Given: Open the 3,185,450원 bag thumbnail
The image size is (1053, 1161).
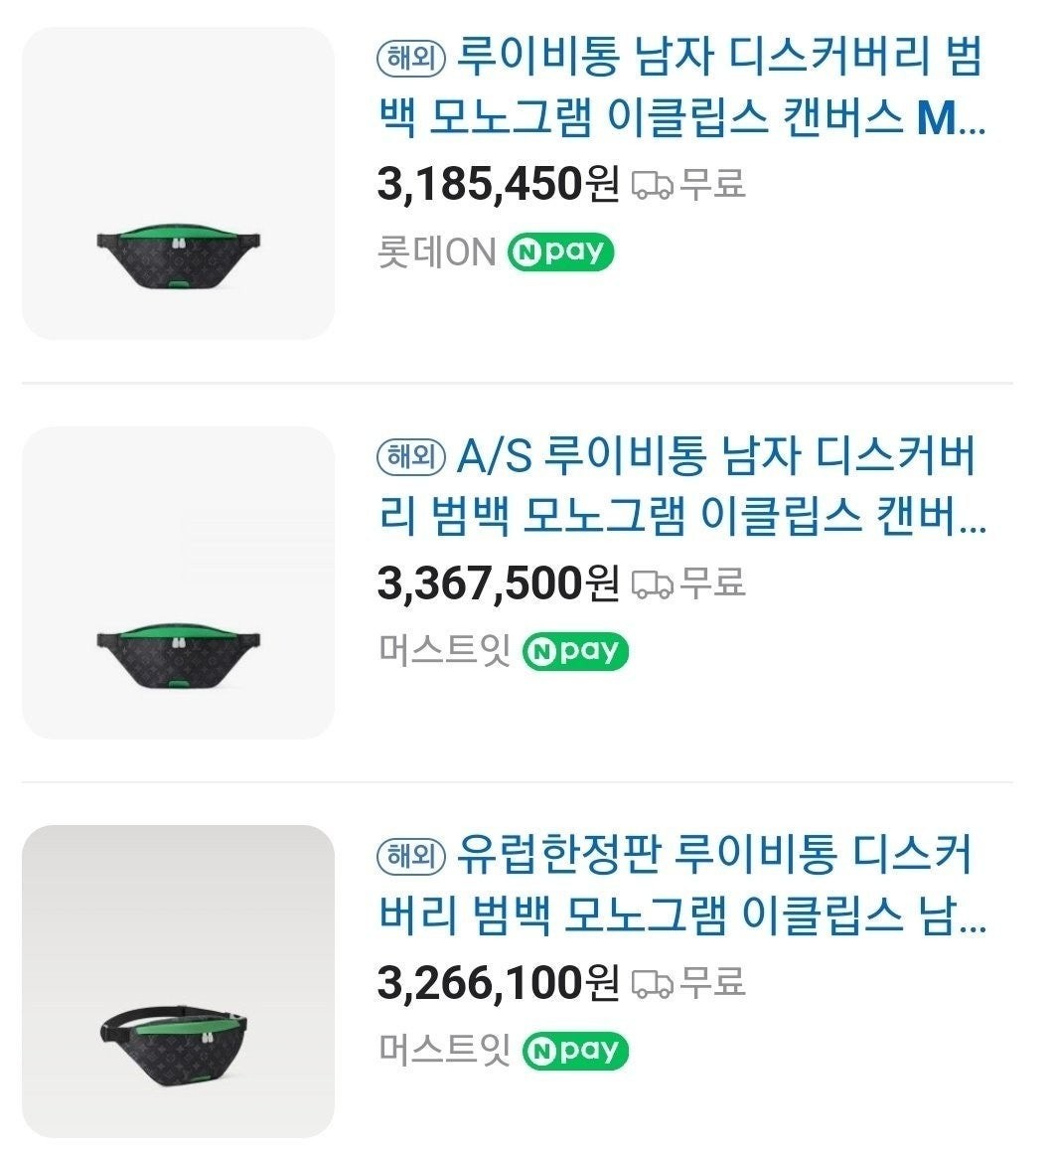Looking at the screenshot, I should (178, 184).
